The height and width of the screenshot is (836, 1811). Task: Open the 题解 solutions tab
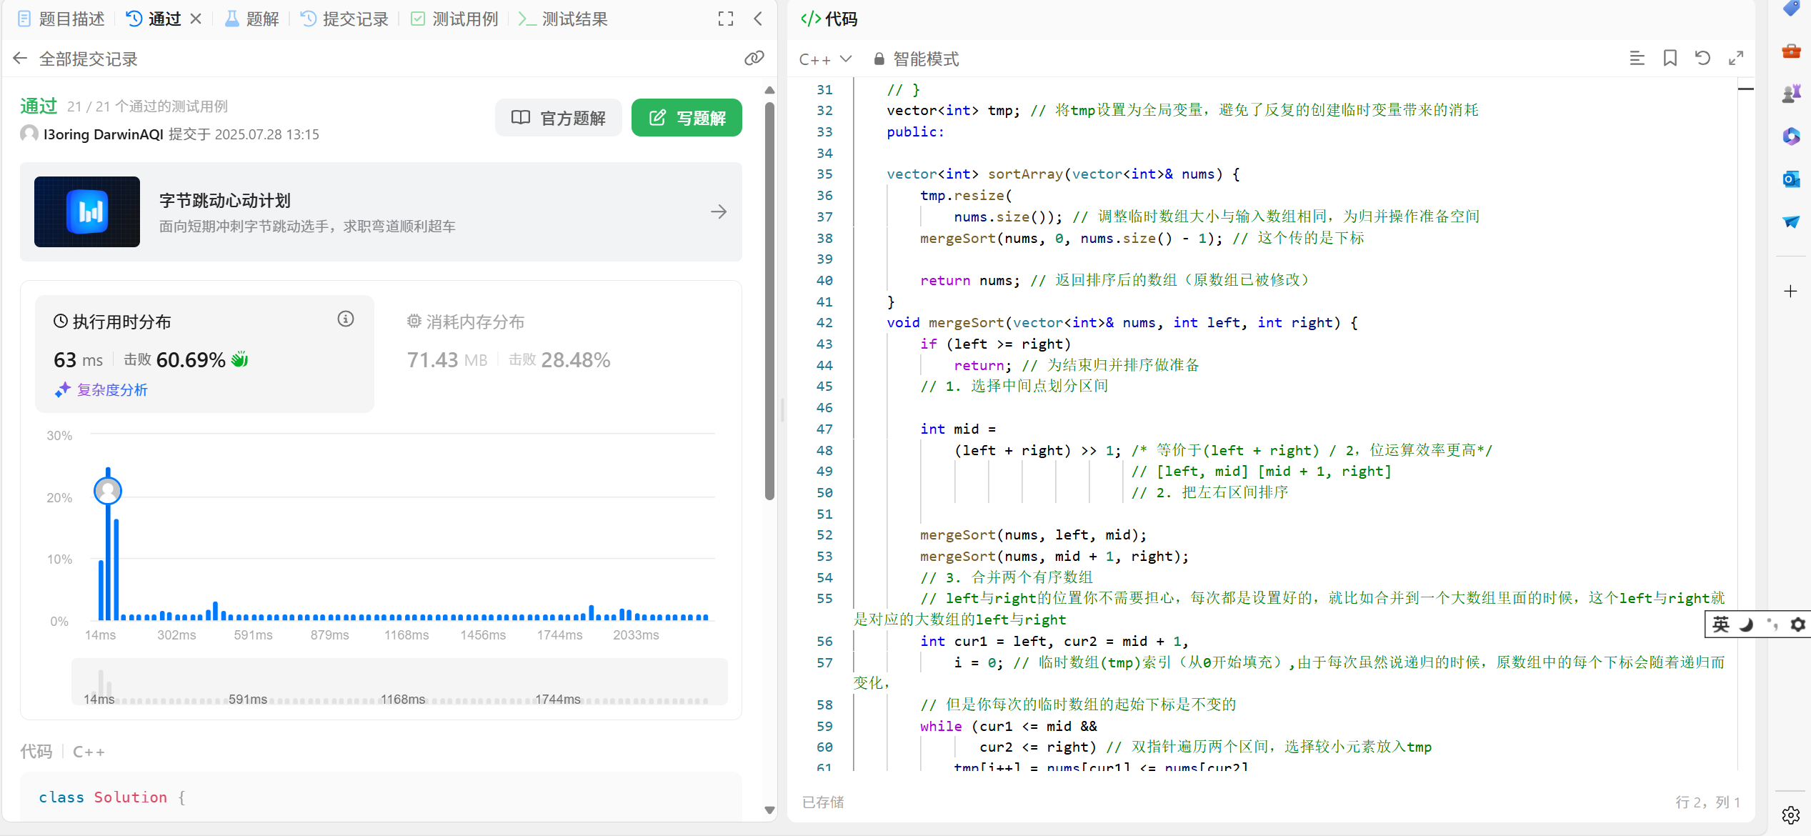[252, 19]
